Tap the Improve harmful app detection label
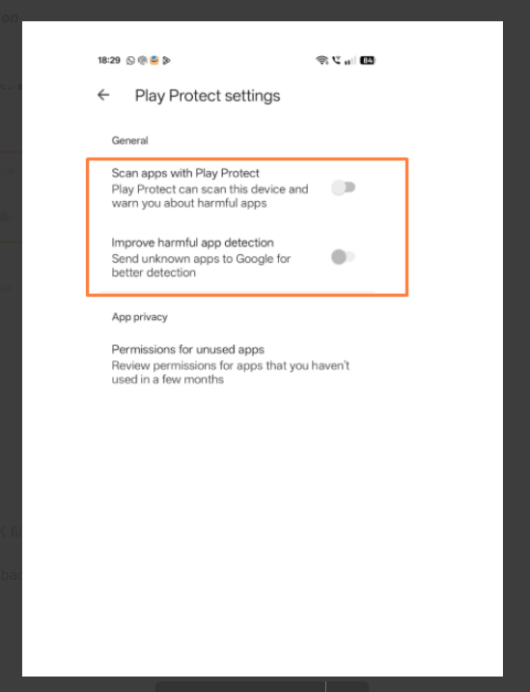The image size is (530, 692). coord(193,243)
